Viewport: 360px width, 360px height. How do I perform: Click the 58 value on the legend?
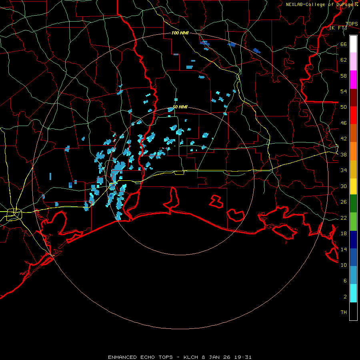[344, 76]
